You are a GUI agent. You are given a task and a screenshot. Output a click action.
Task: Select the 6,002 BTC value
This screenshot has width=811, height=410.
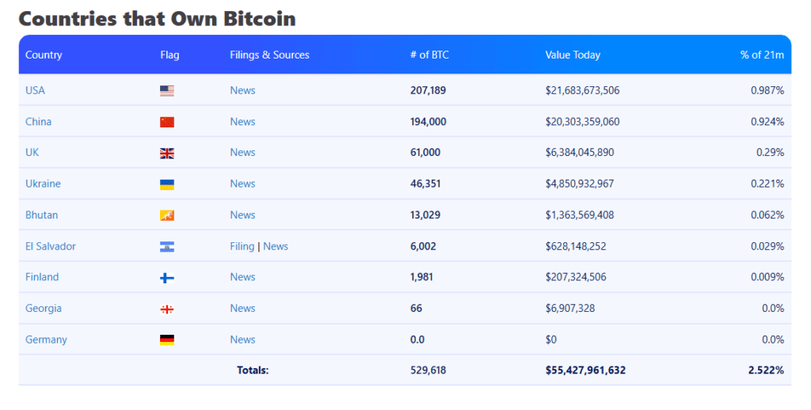click(x=423, y=246)
